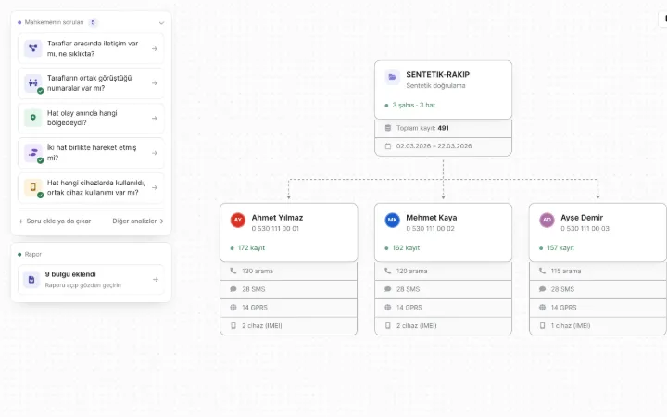Viewport: 667px width, 417px height.
Task: Click the yellow phone device icon
Action: [x=32, y=187]
